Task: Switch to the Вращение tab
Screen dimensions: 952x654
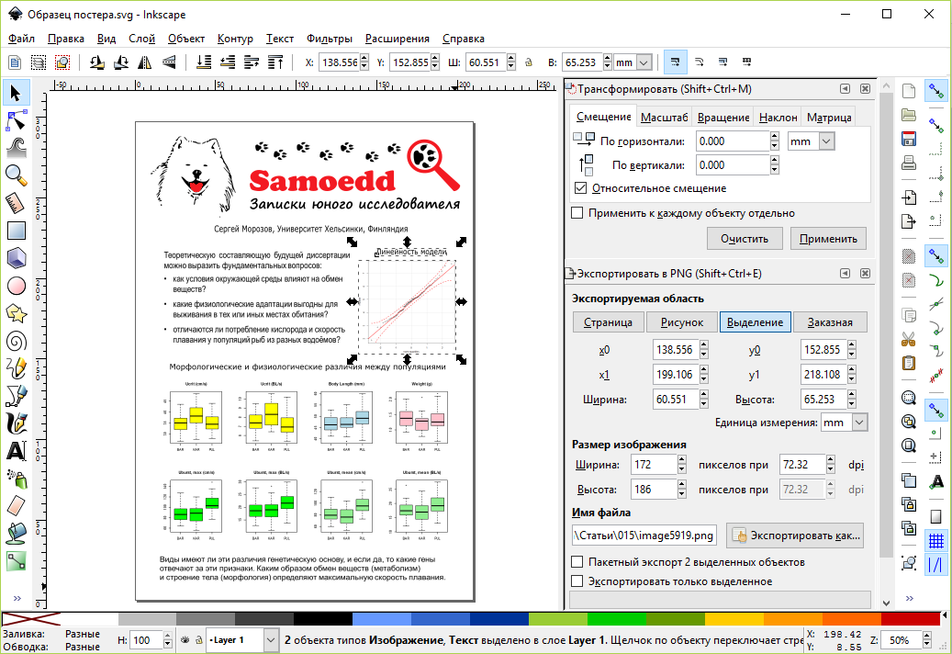Action: pos(722,118)
